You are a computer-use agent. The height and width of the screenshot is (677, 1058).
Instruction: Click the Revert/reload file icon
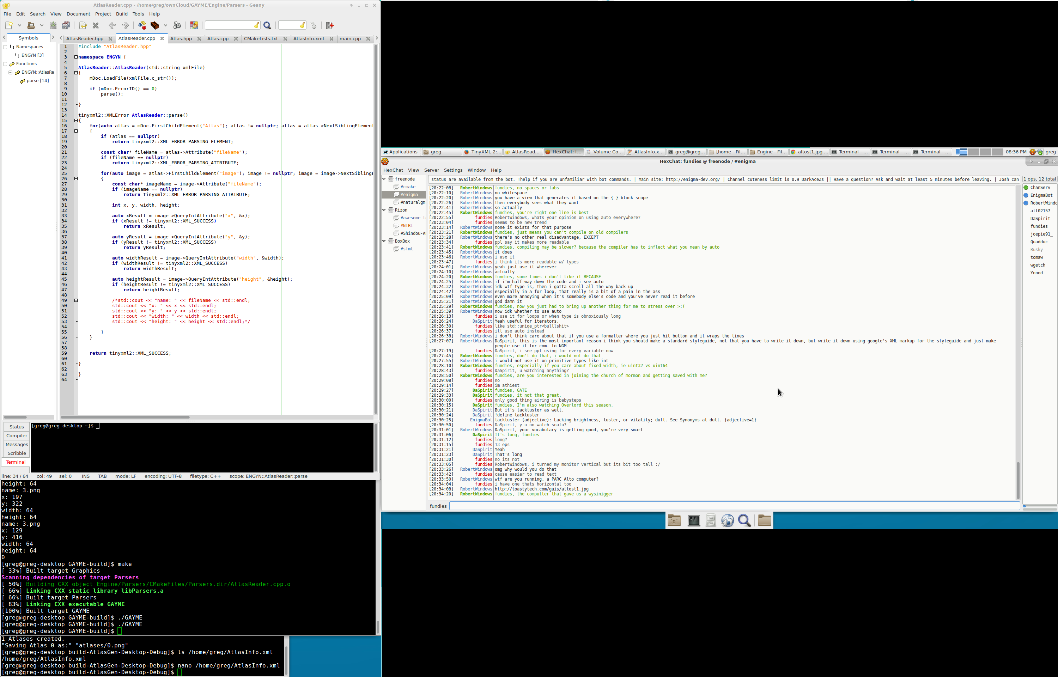(83, 25)
